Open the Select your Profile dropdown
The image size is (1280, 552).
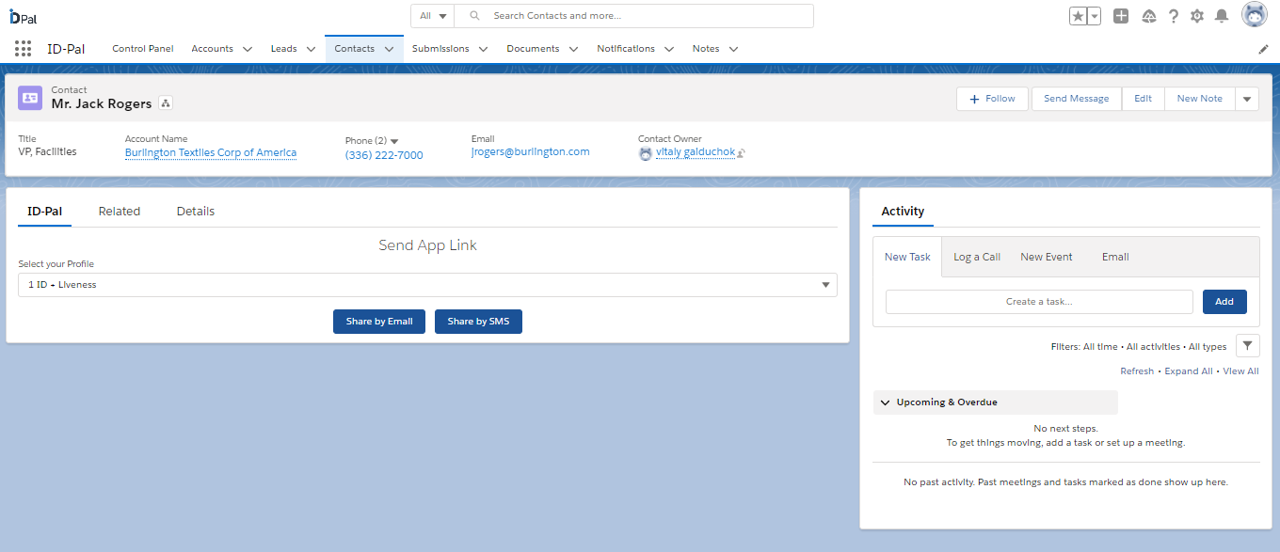click(x=427, y=285)
